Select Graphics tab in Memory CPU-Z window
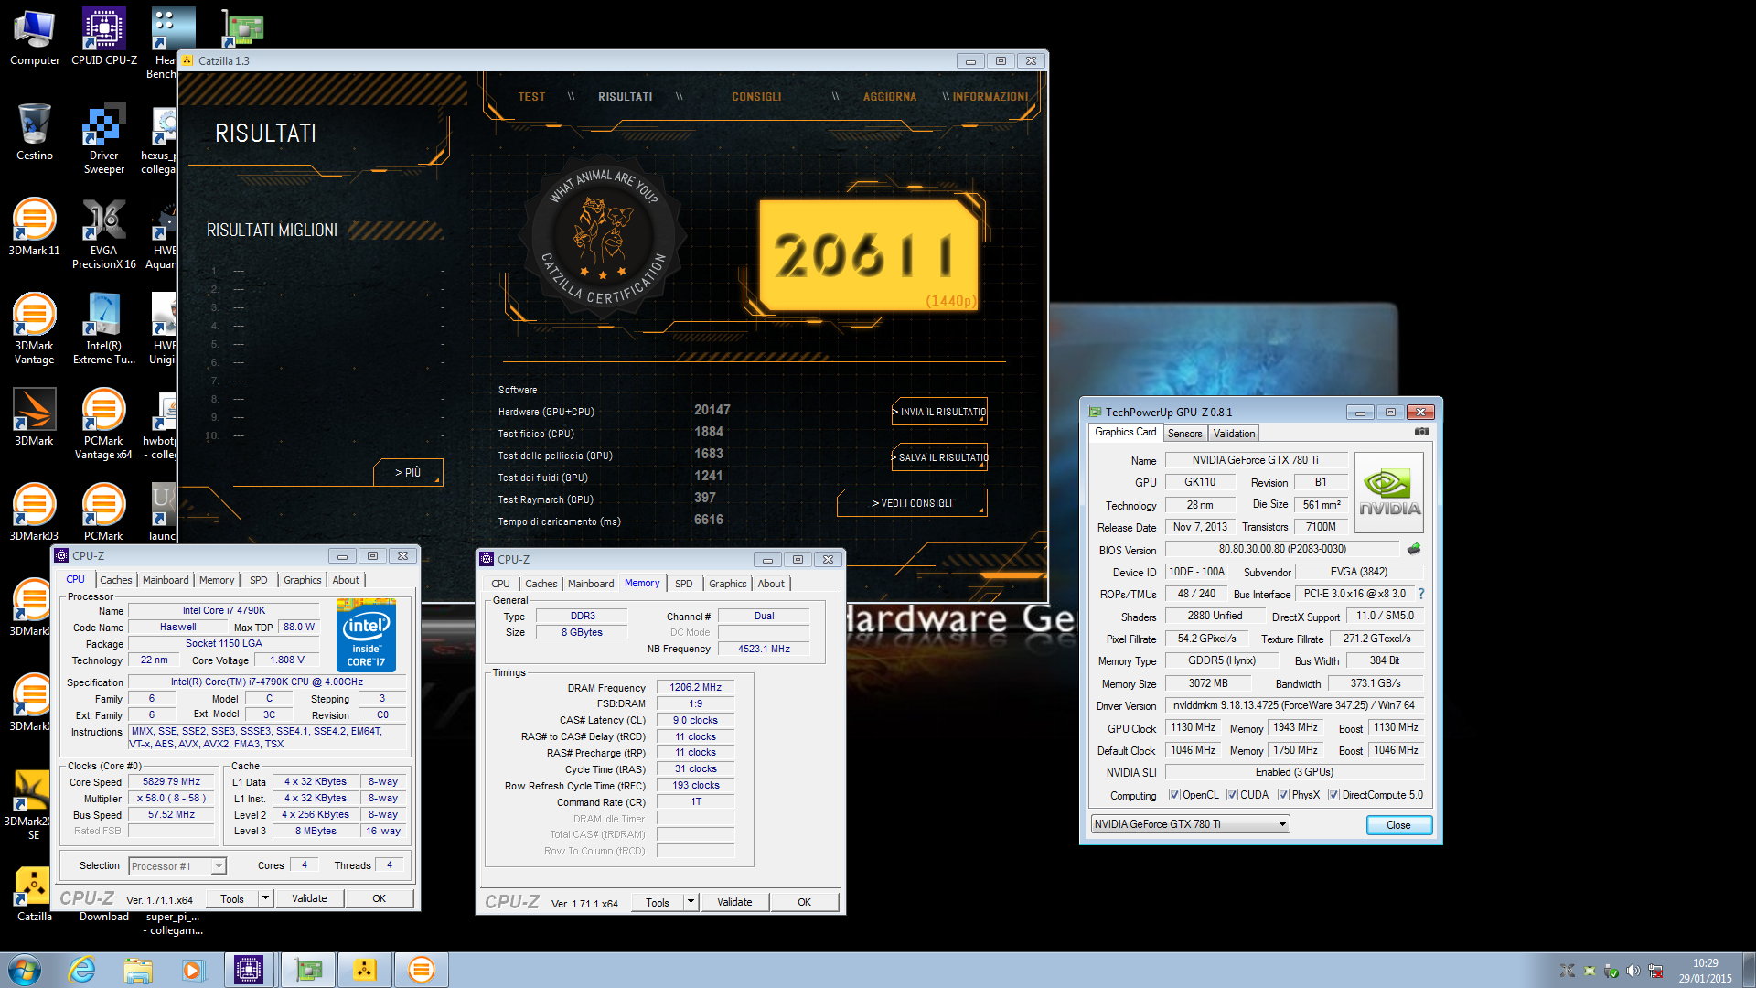Screen dimensions: 1756x988 tap(728, 584)
